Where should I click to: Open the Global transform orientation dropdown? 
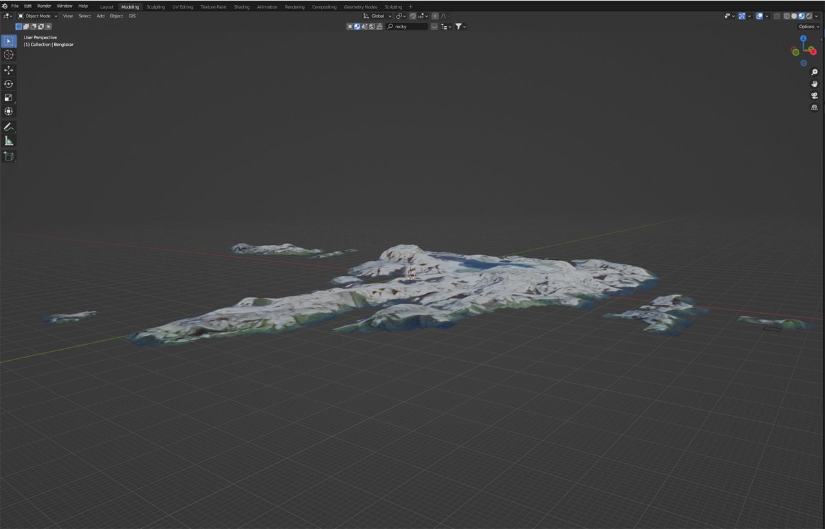pos(377,16)
